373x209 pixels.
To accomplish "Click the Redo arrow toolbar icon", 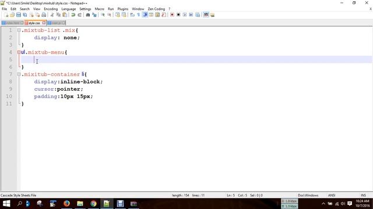I will 79,15.
